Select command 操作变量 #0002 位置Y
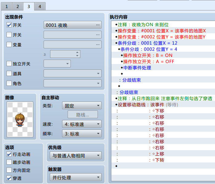Screen dimensions: 215x184 coord(163,37)
